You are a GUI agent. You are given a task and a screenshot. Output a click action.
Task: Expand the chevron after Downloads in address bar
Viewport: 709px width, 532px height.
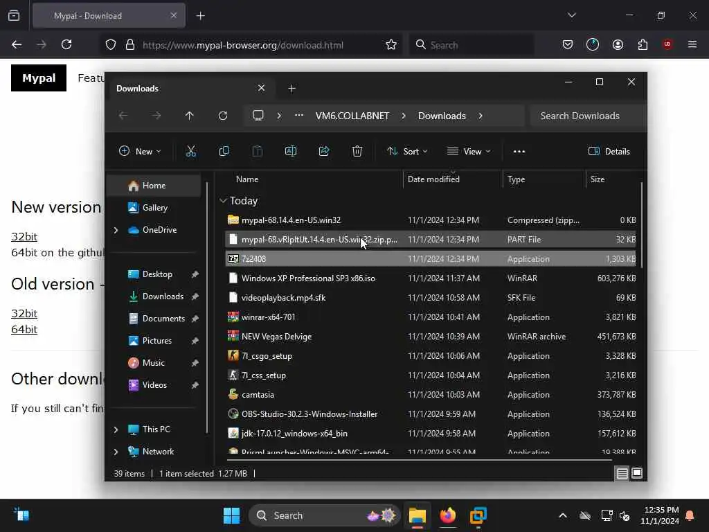(x=481, y=116)
